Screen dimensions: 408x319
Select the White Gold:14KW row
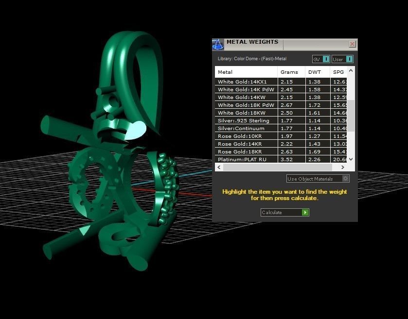pyautogui.click(x=281, y=97)
